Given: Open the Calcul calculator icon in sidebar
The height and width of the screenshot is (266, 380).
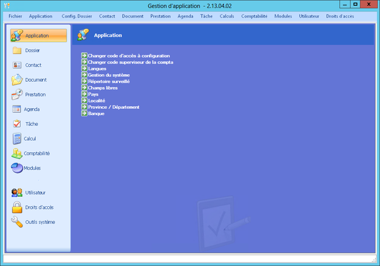Looking at the screenshot, I should 17,138.
